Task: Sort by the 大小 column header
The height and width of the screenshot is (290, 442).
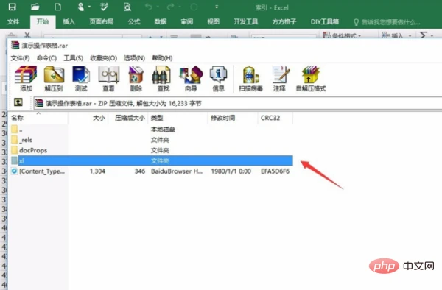Action: coord(88,118)
